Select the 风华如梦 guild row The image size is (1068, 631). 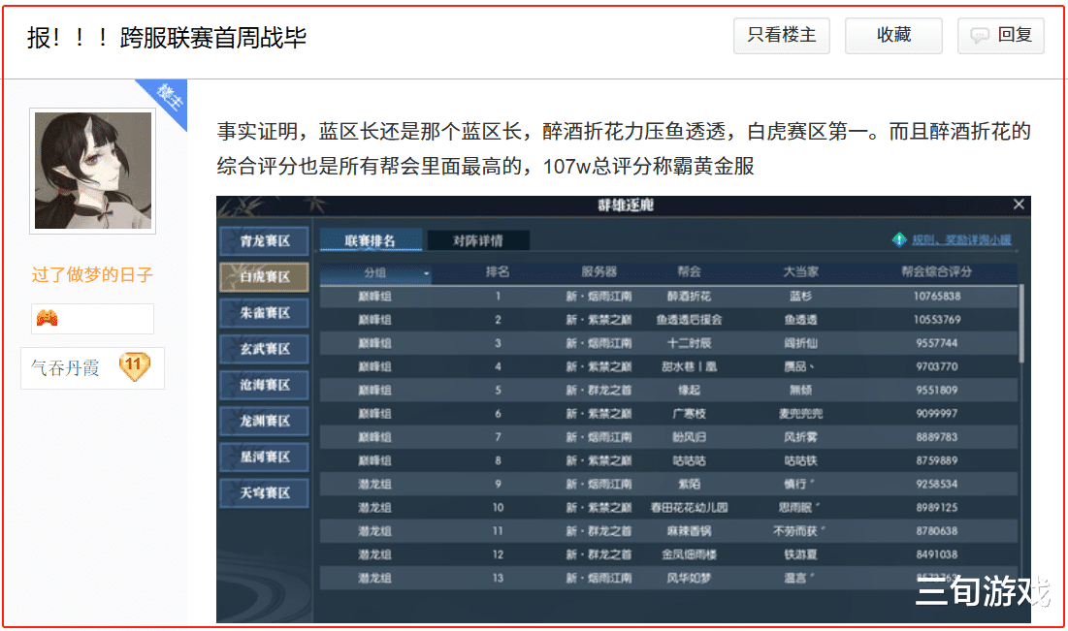(x=669, y=578)
